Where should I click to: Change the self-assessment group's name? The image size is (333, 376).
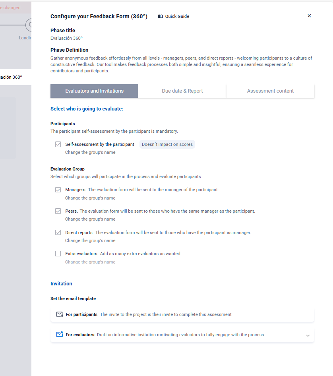tap(90, 152)
